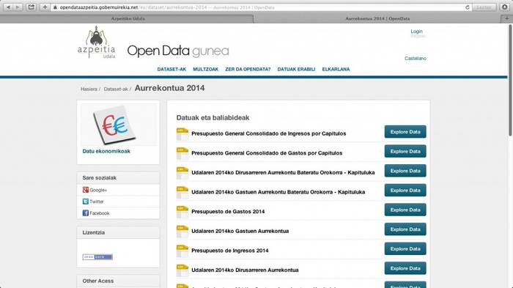Open the Datu ekonomikoak link
The image size is (513, 288).
106,151
